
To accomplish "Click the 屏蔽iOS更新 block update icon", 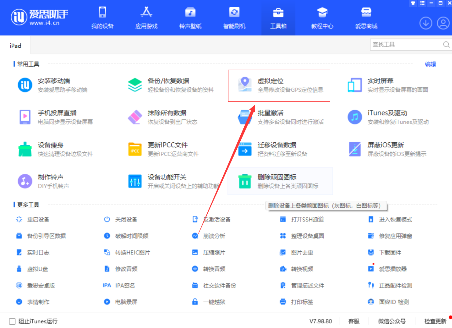I will [355, 149].
